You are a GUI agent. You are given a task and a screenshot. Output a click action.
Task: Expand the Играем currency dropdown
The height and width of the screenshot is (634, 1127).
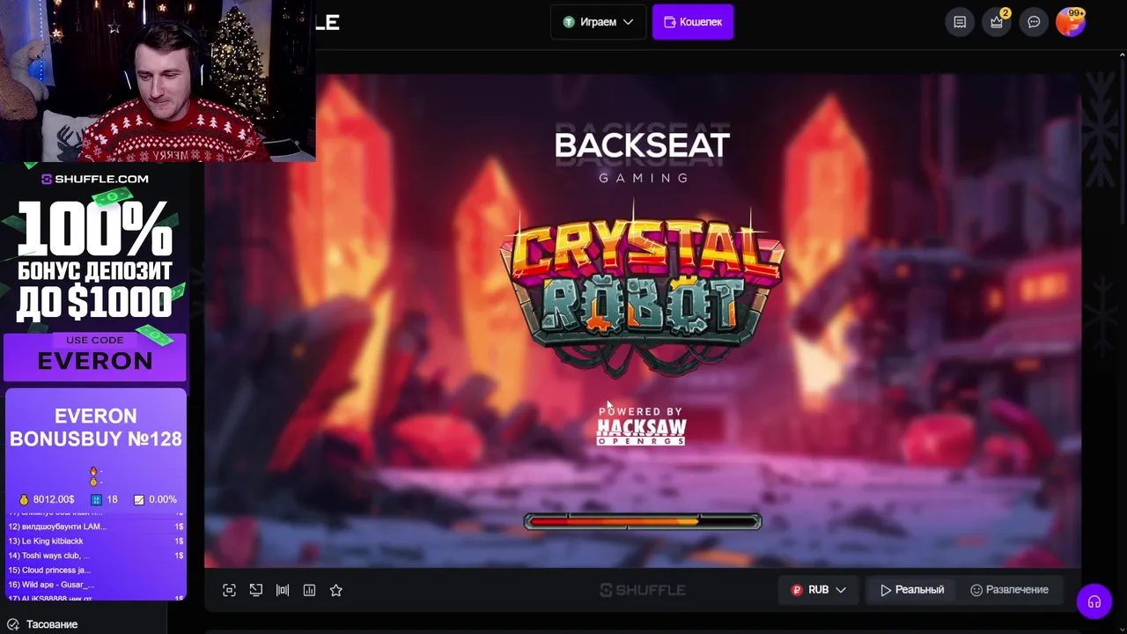tap(598, 22)
